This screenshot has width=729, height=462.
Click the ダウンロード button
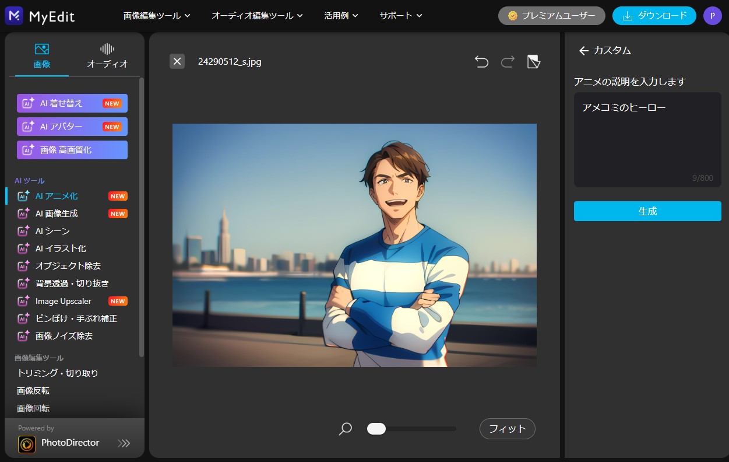pyautogui.click(x=654, y=16)
